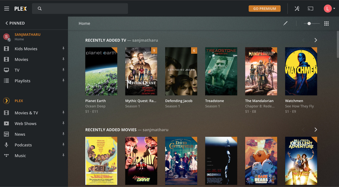This screenshot has height=187, width=339.
Task: Open the Mythic Quest poster
Action: 141,71
